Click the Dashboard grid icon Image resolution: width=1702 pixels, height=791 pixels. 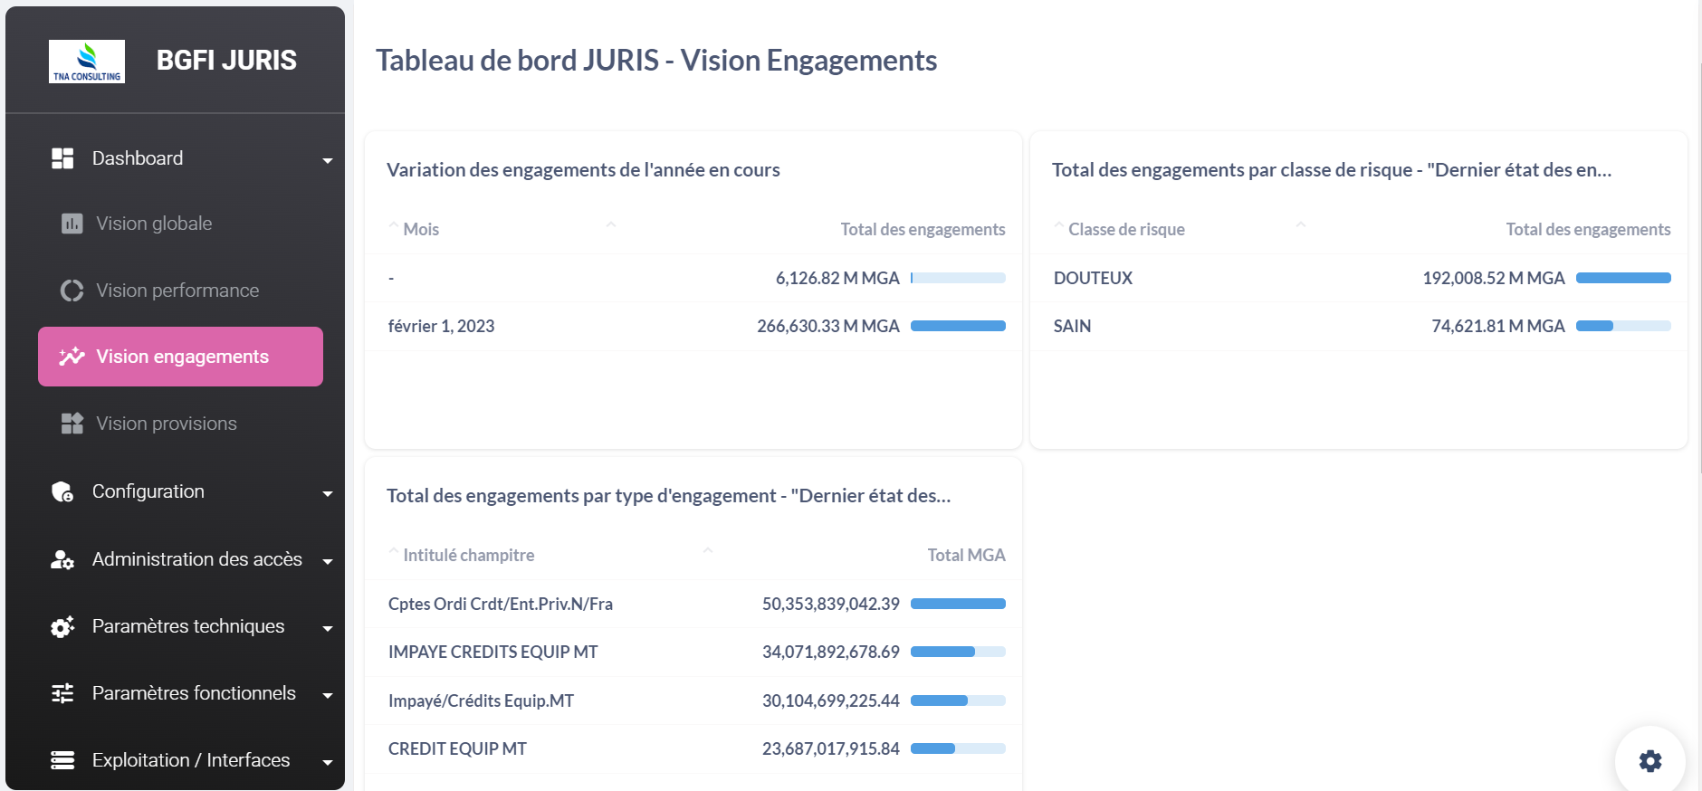click(x=62, y=158)
